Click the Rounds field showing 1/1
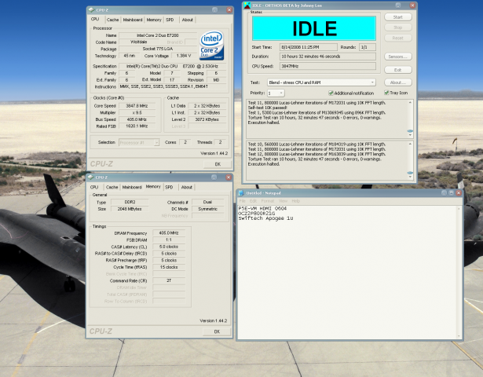This screenshot has width=483, height=377. [x=368, y=47]
